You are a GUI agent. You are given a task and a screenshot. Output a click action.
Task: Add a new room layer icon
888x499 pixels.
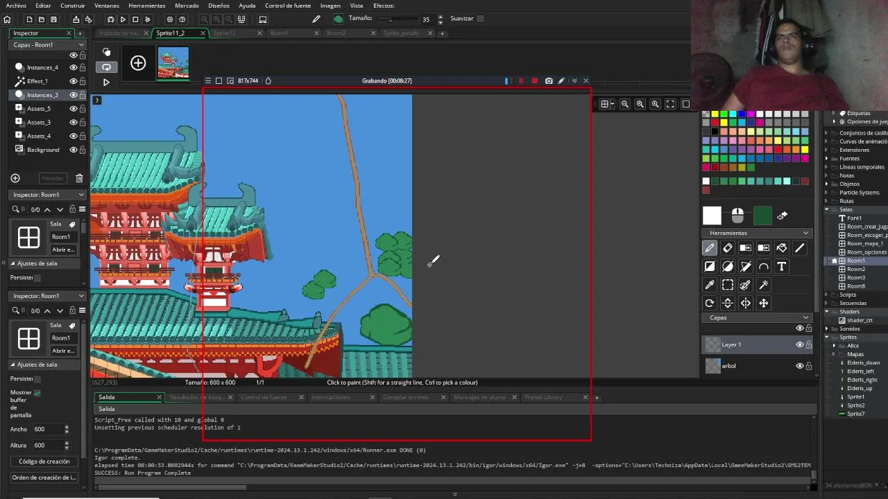point(15,178)
